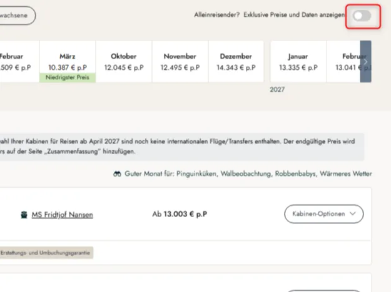Click the next-months arrow on the date carousel
391x292 pixels.
365,62
